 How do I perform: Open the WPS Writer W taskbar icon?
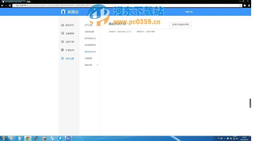coord(68,138)
